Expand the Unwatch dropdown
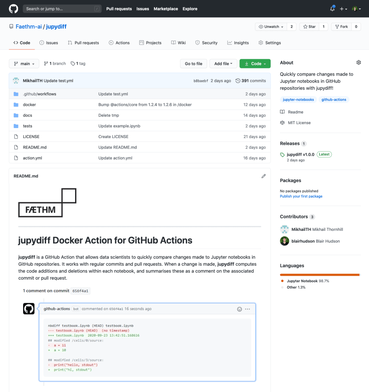Image resolution: width=369 pixels, height=392 pixels. tap(271, 27)
